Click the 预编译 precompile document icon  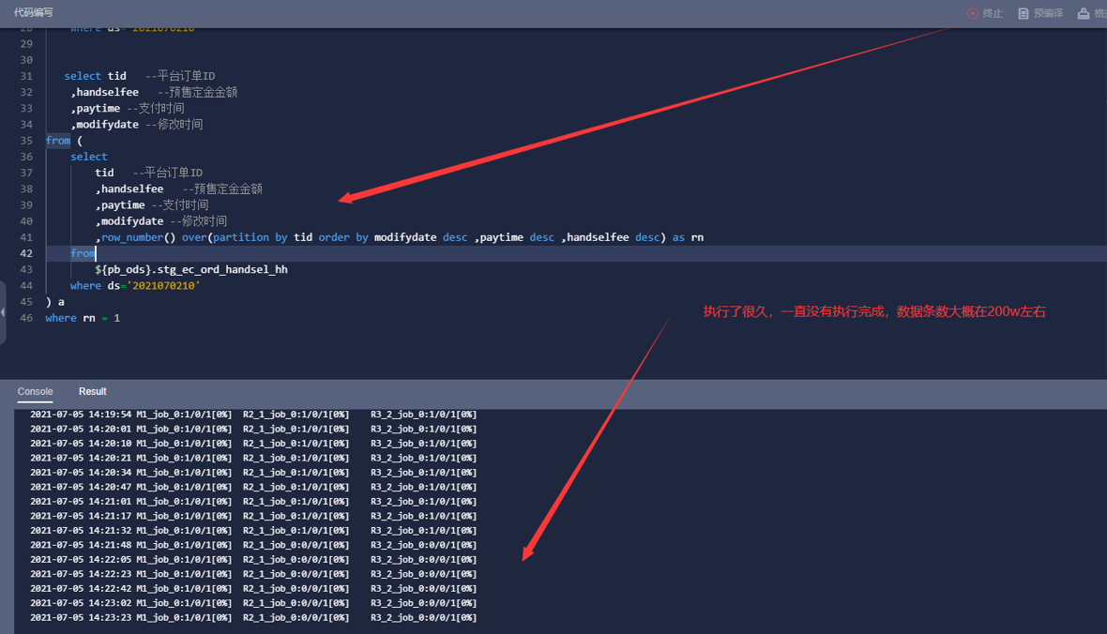[1024, 13]
